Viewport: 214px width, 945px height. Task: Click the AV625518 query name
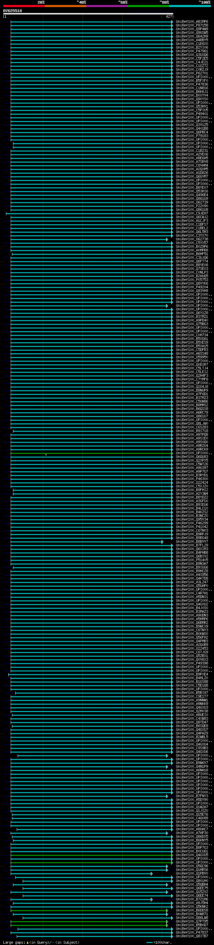pyautogui.click(x=12, y=11)
